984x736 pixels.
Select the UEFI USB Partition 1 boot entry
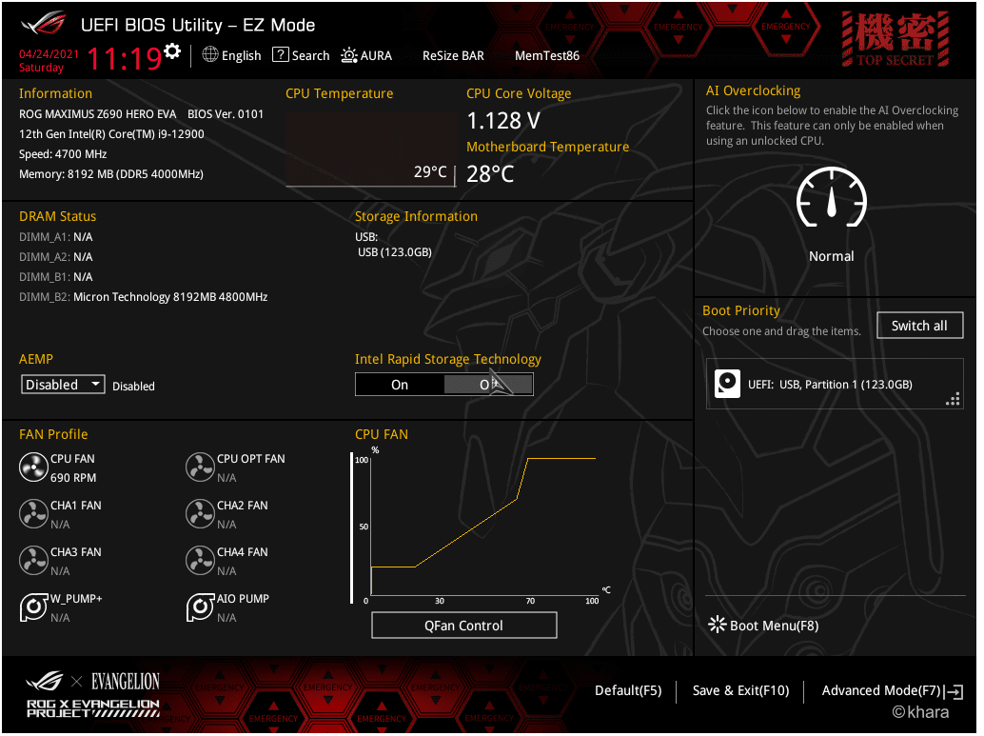(x=834, y=384)
